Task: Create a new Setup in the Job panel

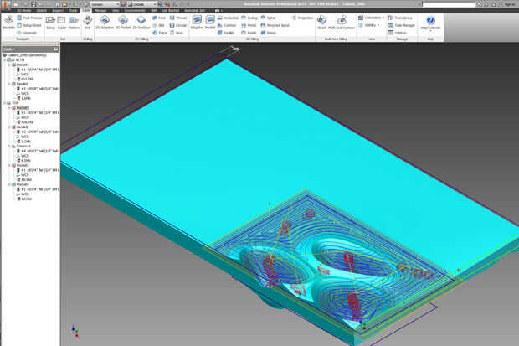Action: click(x=50, y=21)
